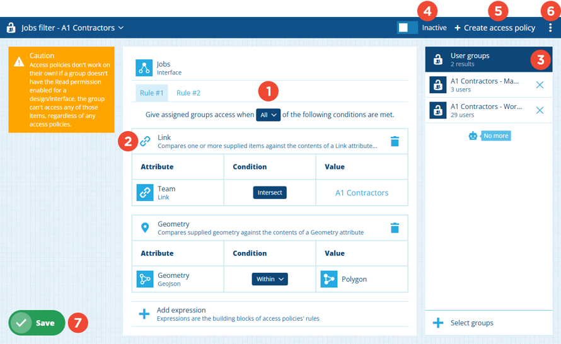
Task: Click the Geometry GeoJson attribute icon
Action: (145, 279)
